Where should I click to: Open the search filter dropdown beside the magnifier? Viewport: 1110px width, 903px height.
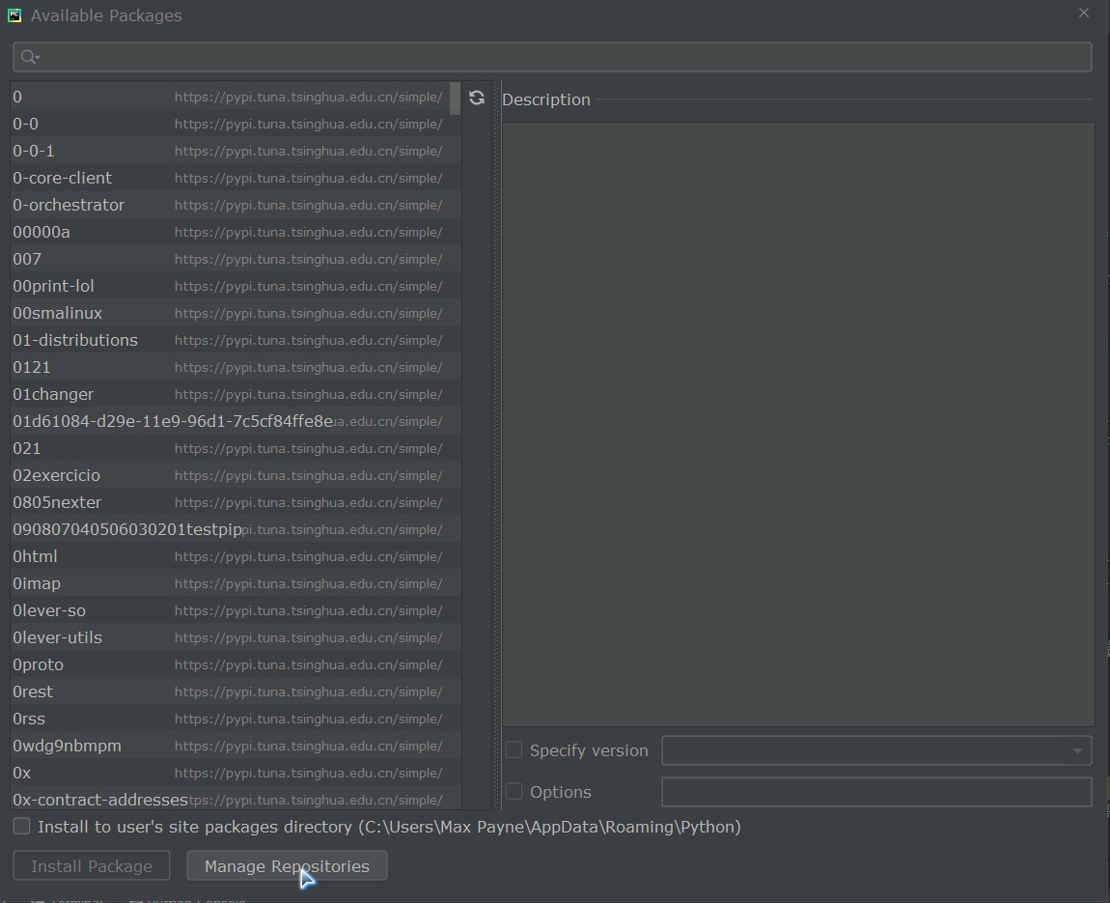[x=36, y=58]
